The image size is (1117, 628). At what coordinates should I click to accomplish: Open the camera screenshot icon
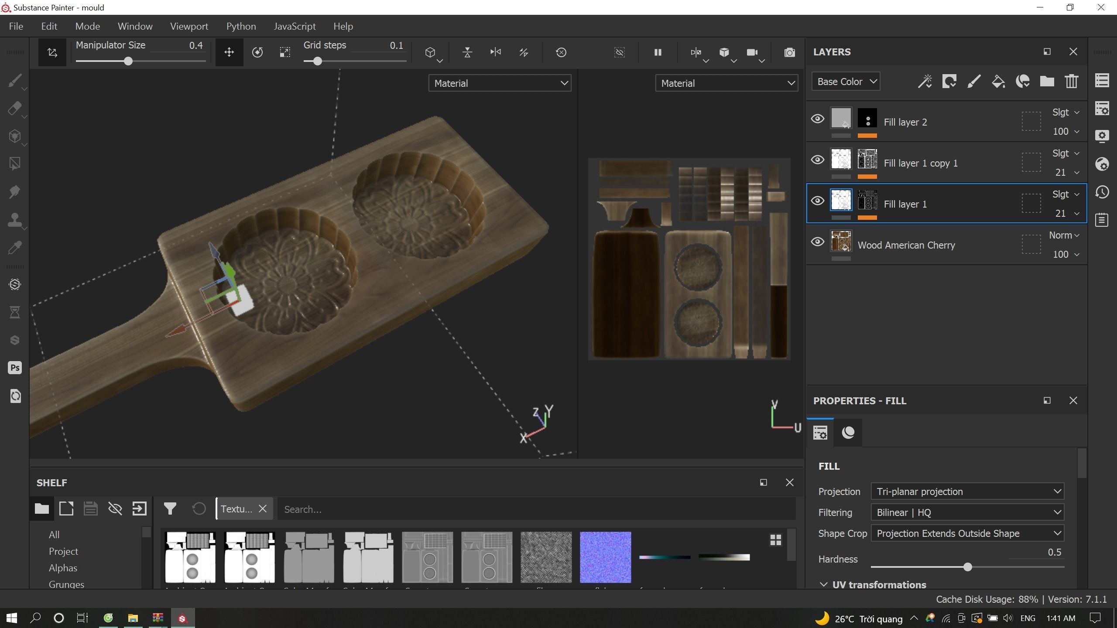pos(789,52)
